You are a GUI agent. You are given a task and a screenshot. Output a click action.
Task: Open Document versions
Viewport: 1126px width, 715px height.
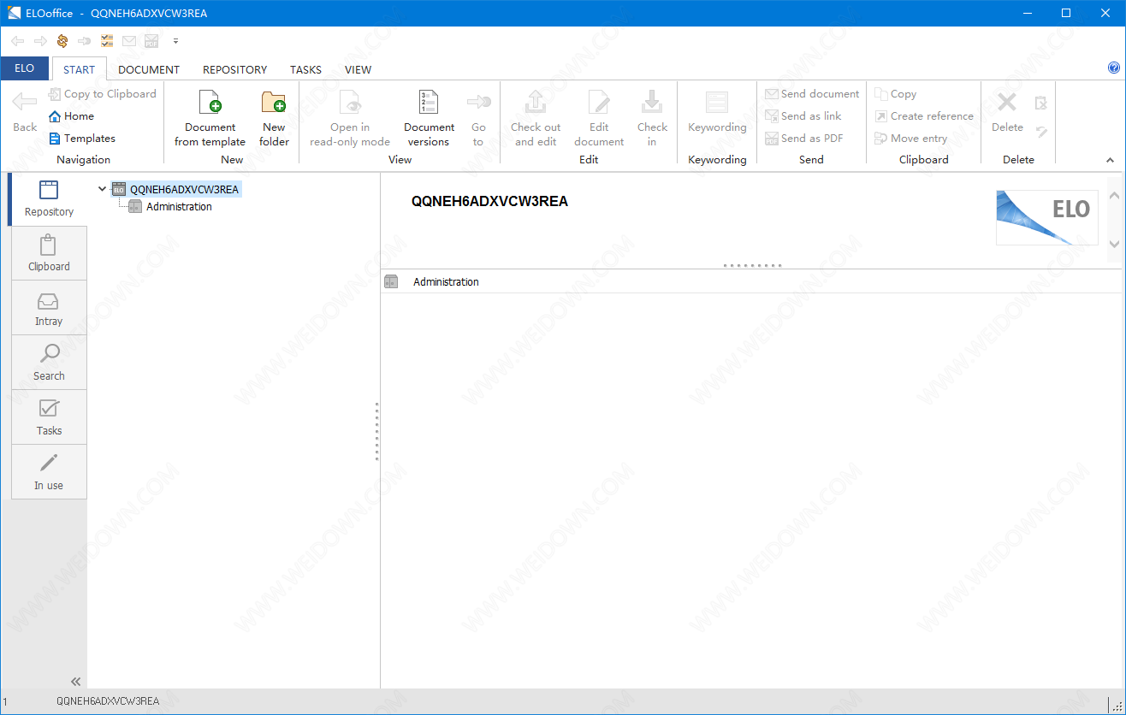(x=429, y=118)
